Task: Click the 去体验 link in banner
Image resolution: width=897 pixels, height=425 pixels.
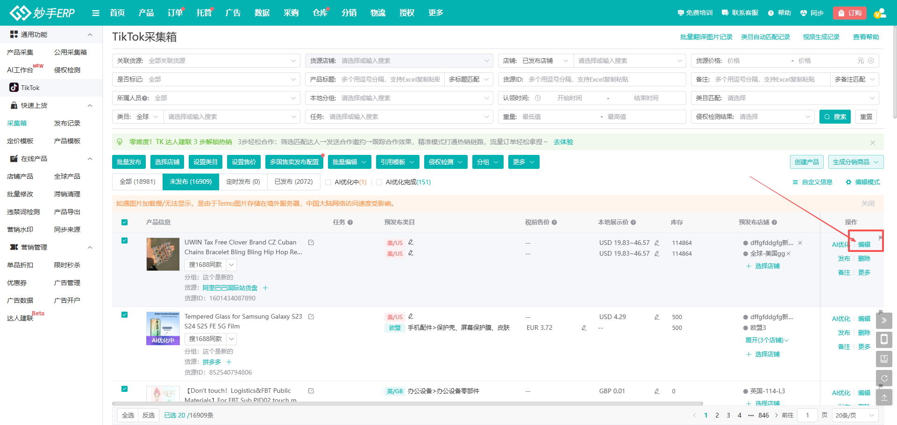Action: 563,142
